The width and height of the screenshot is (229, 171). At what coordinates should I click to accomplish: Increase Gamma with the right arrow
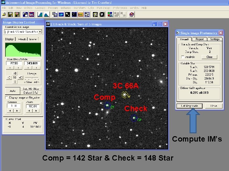tap(17, 111)
